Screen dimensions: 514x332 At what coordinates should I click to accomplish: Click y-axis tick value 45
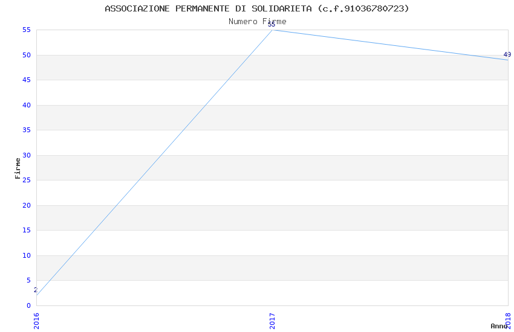[x=27, y=80]
